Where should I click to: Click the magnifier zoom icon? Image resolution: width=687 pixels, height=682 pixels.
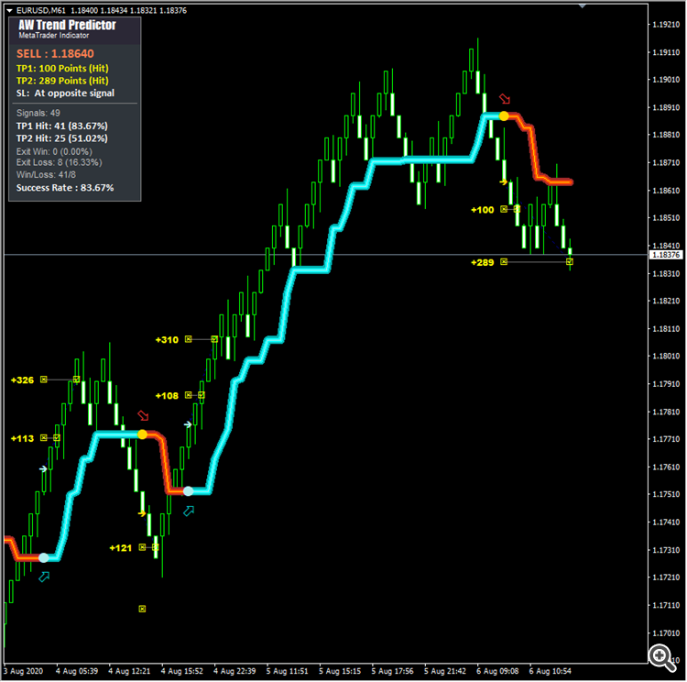tap(662, 657)
